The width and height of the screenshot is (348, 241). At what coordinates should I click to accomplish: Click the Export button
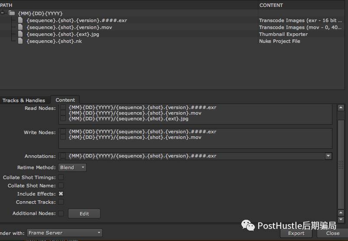click(296, 233)
